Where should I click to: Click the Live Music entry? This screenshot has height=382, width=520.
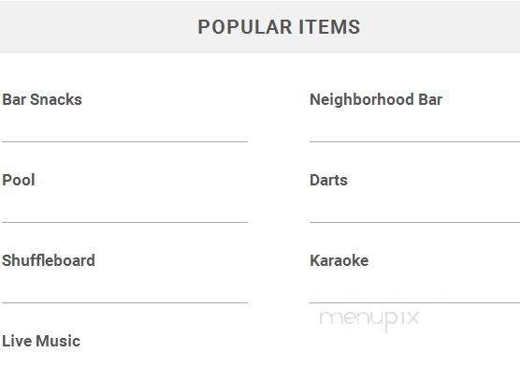(41, 341)
